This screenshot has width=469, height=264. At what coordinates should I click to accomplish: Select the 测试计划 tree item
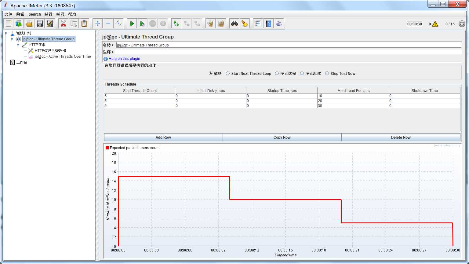click(24, 33)
